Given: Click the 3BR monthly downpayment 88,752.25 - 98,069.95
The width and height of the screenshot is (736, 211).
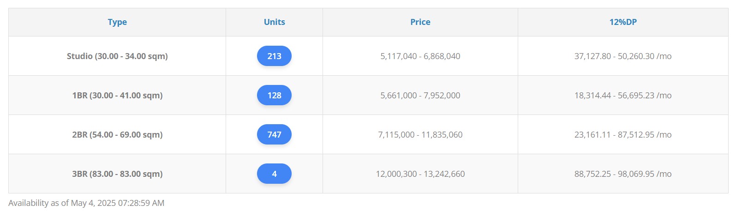Looking at the screenshot, I should [622, 174].
